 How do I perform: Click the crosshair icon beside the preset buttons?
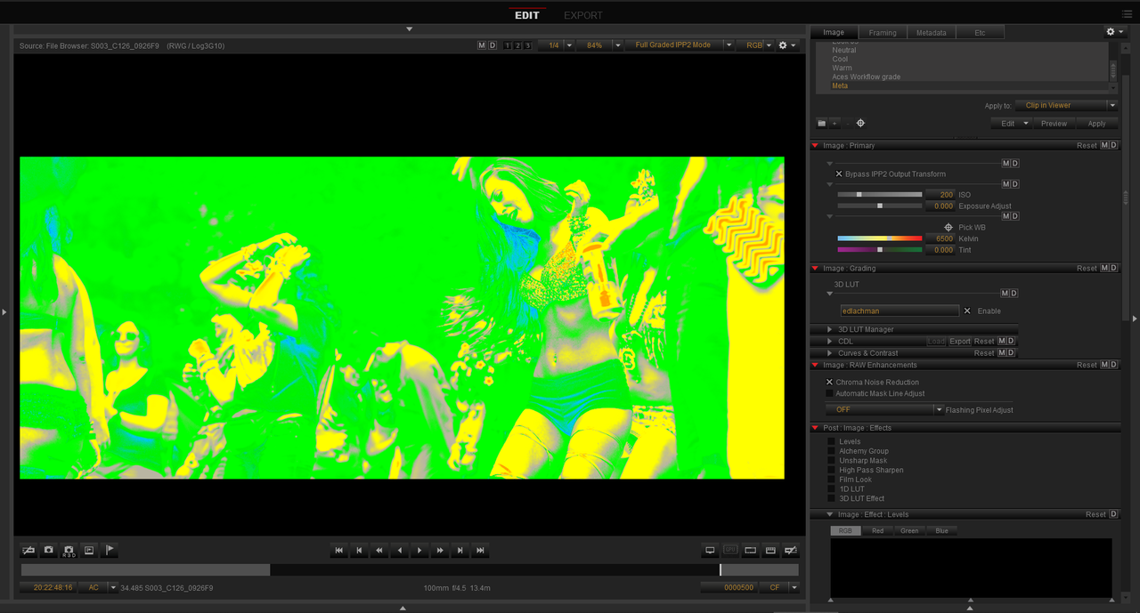pos(860,124)
